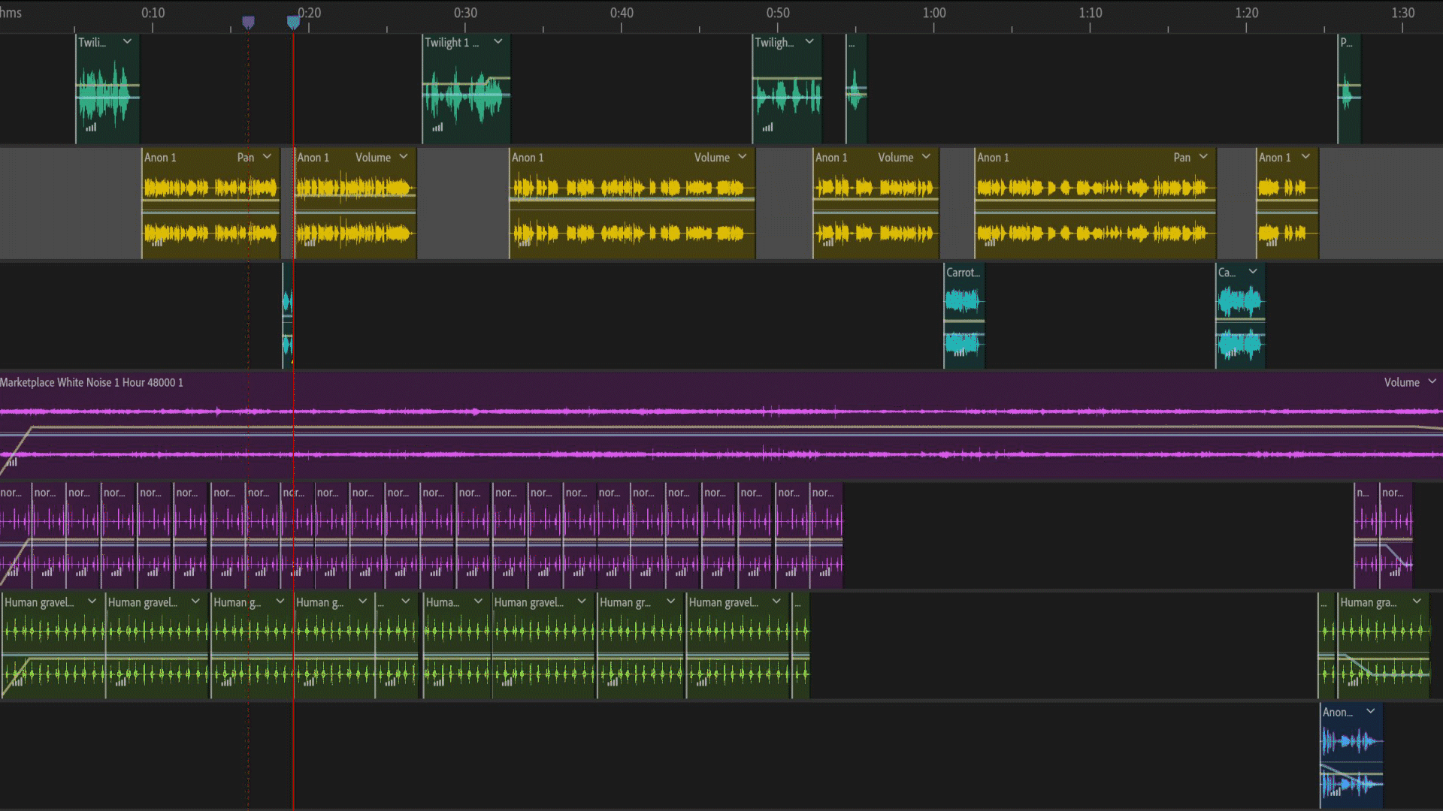1443x811 pixels.
Task: Click gain icon on Twilight 1 clip near 0:30
Action: tap(437, 128)
